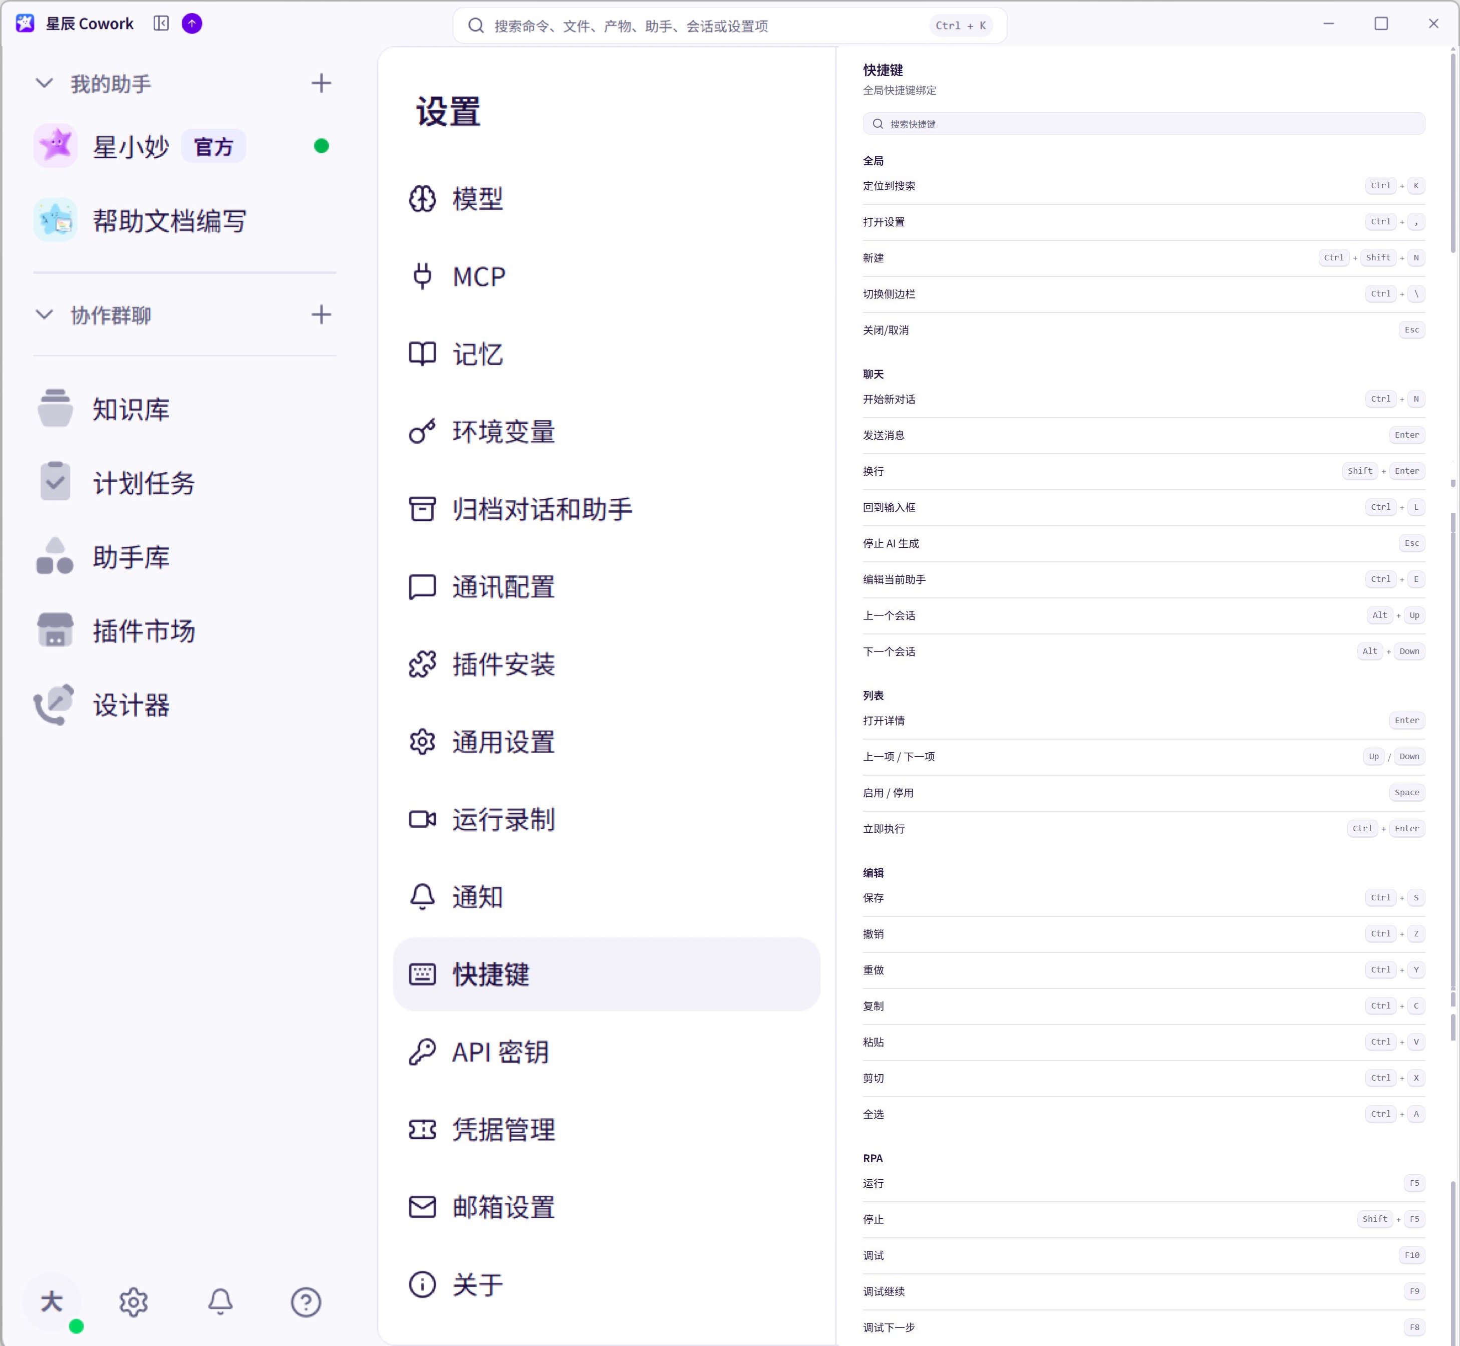Click the 凭据管理 ticket icon
This screenshot has width=1460, height=1346.
tap(423, 1130)
